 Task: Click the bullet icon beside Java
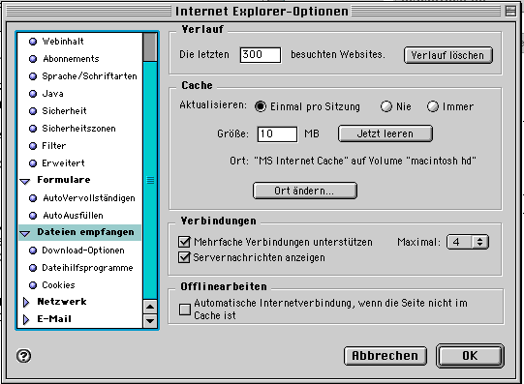tap(33, 94)
